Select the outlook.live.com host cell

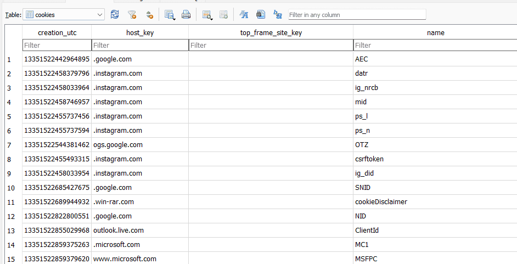[140, 231]
